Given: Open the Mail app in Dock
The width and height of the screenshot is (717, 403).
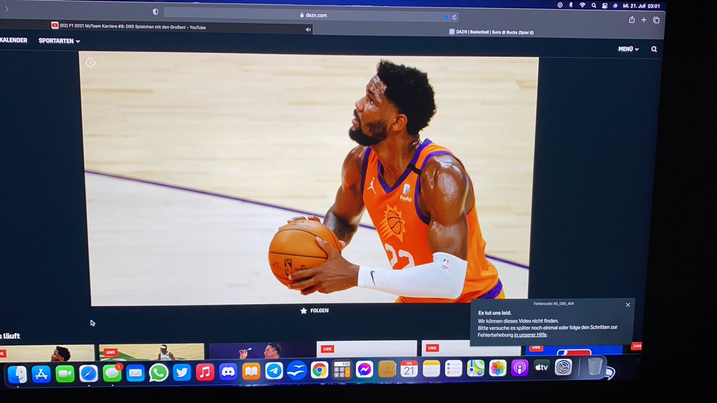Looking at the screenshot, I should 136,373.
